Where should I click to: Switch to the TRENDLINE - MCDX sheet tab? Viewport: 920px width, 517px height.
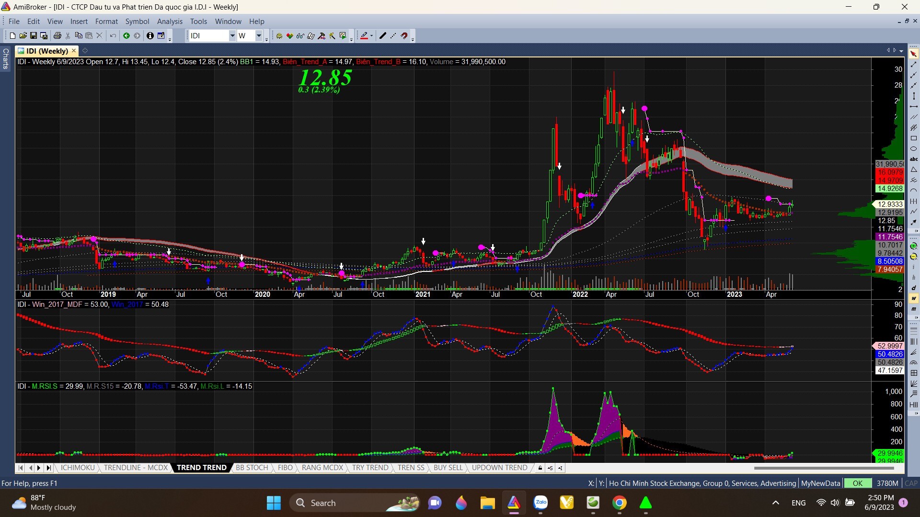click(136, 468)
